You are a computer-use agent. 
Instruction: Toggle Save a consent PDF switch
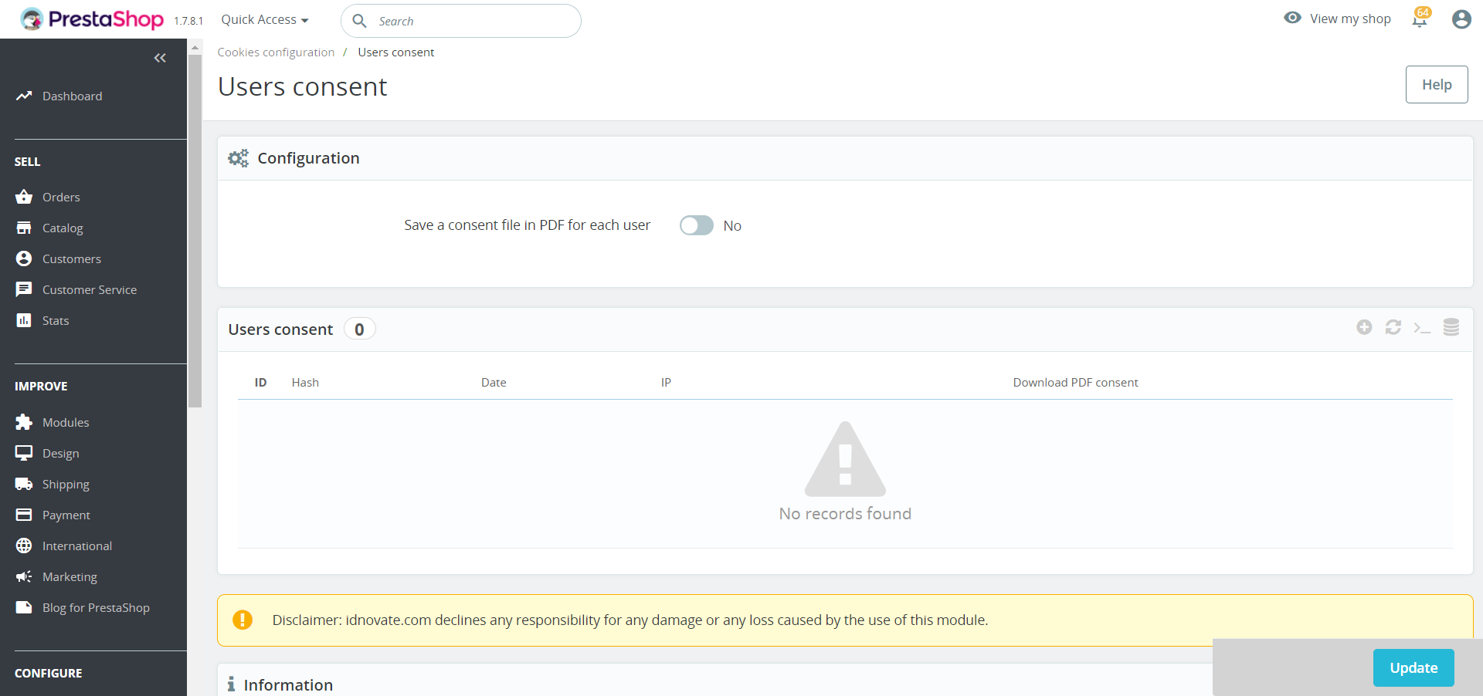pyautogui.click(x=696, y=225)
